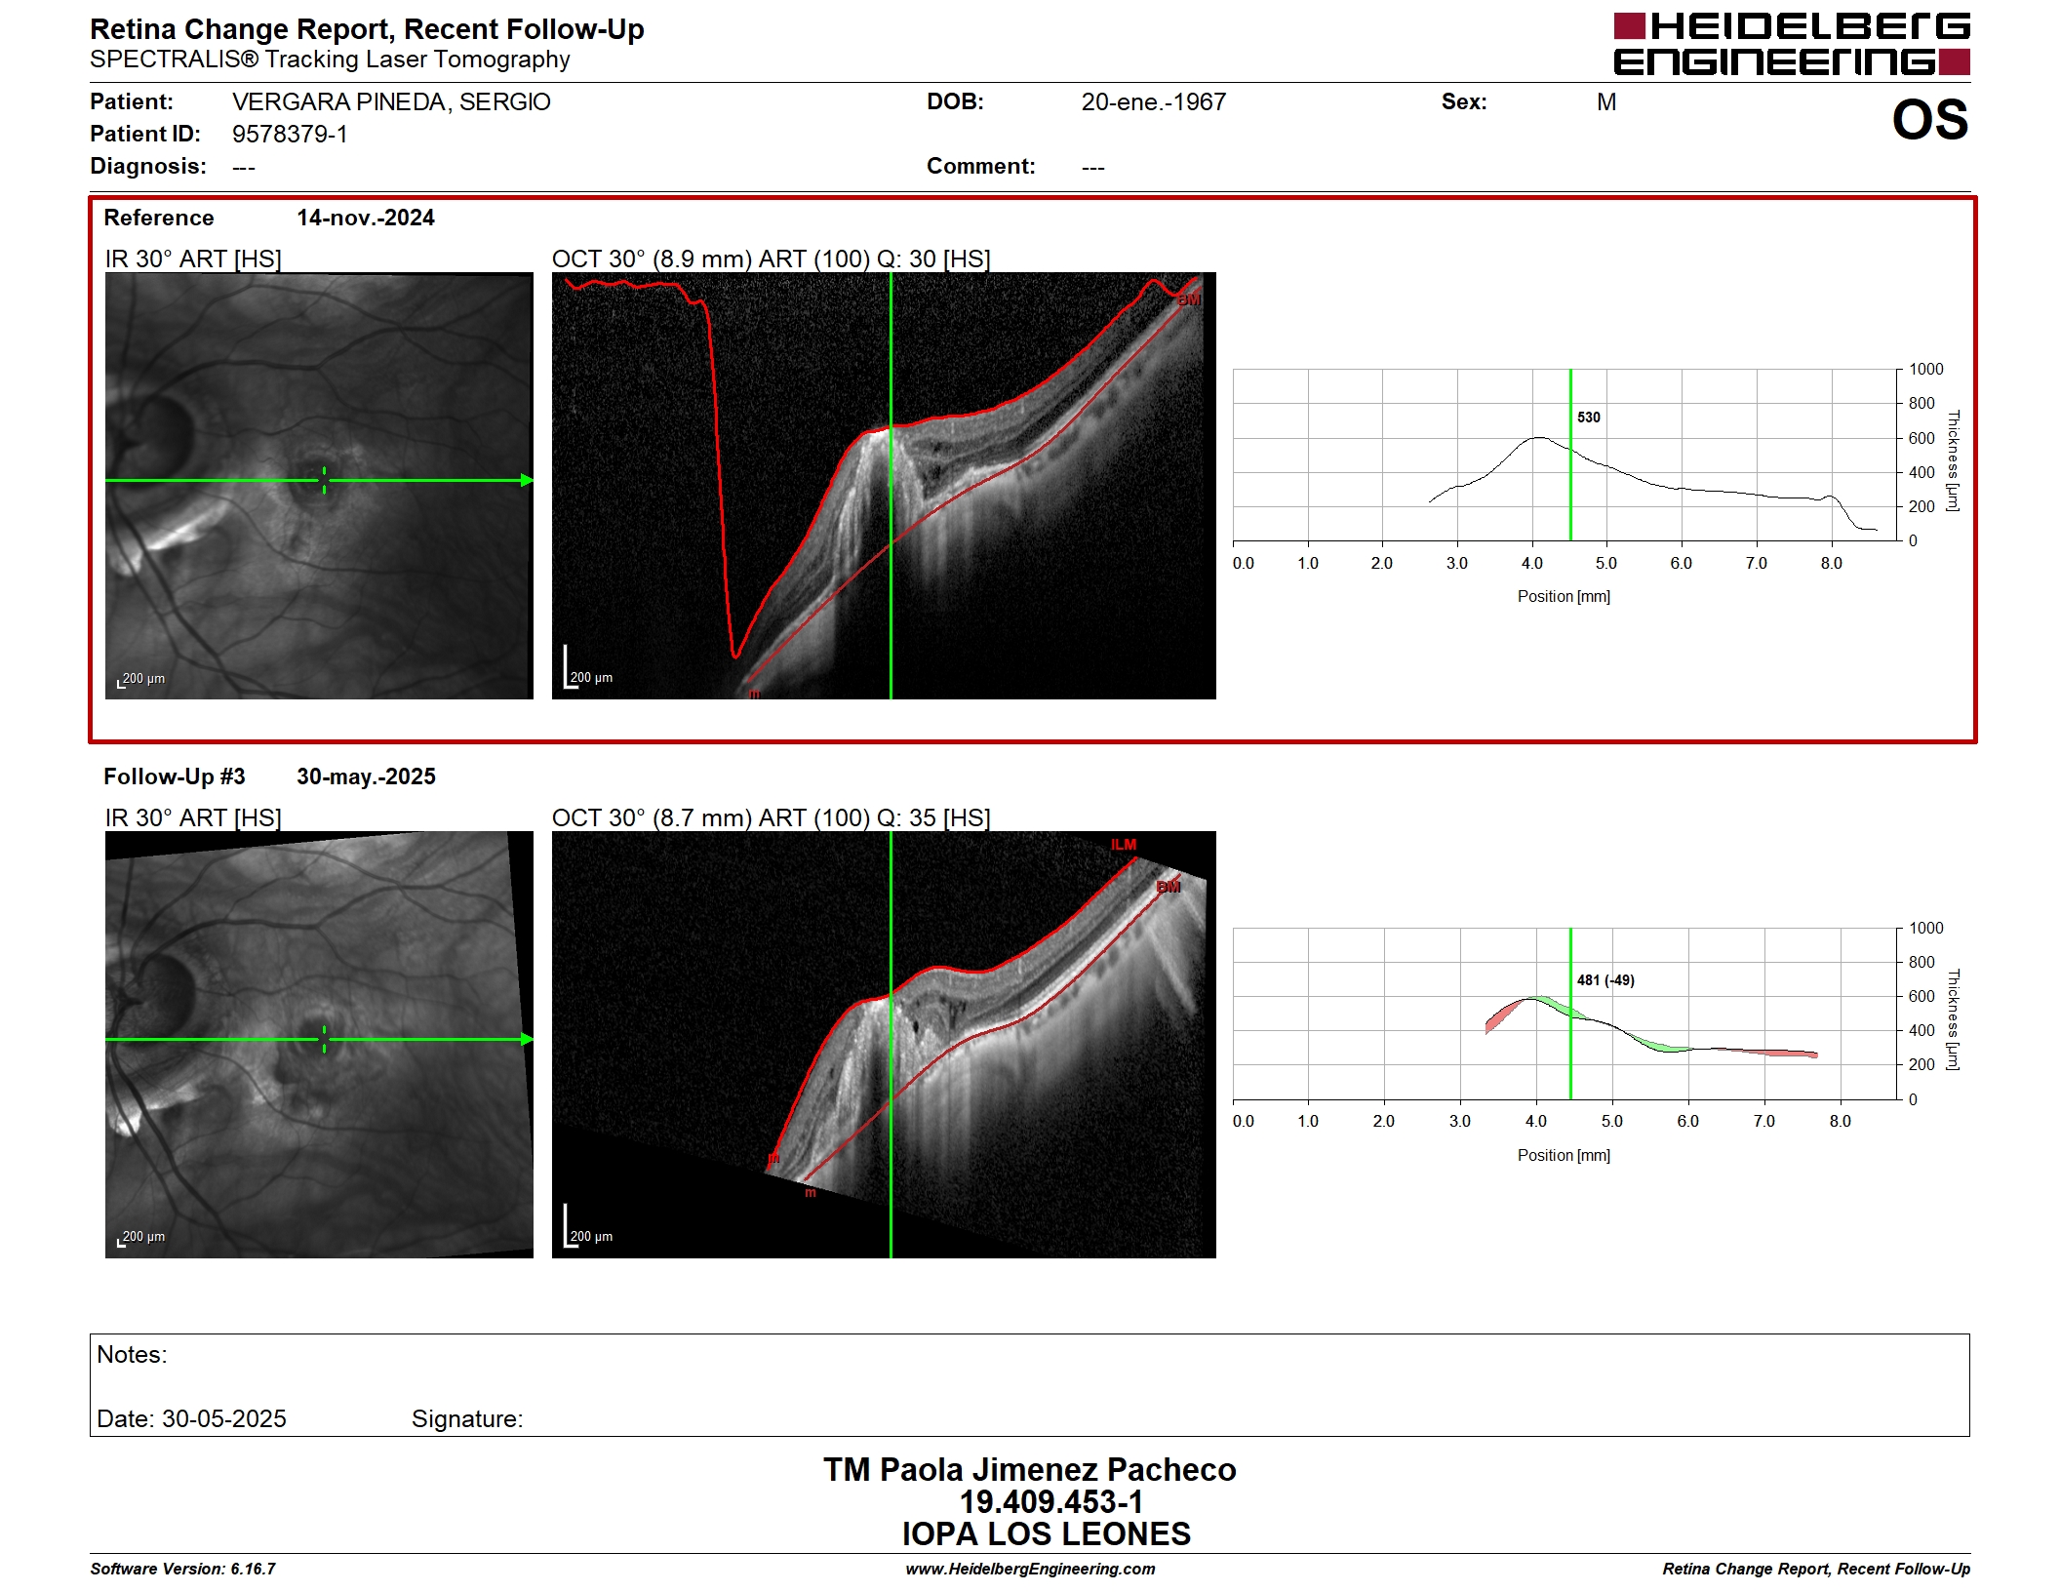Click the 530 thickness value in reference graph

tap(1589, 418)
